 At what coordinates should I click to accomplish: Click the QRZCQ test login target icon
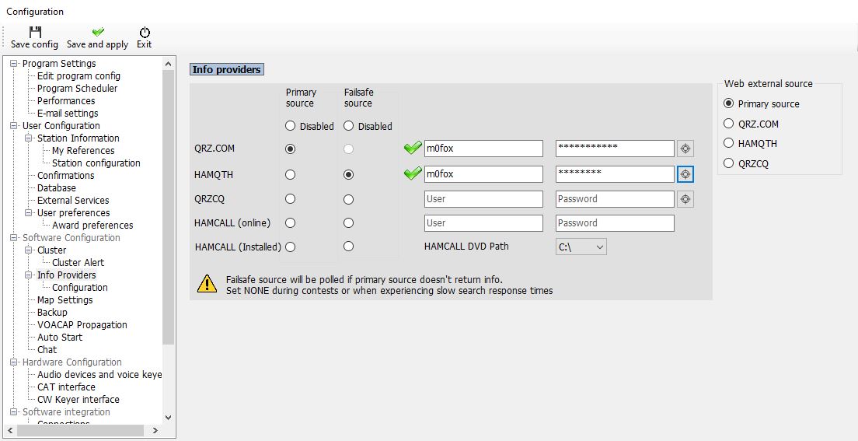click(685, 199)
